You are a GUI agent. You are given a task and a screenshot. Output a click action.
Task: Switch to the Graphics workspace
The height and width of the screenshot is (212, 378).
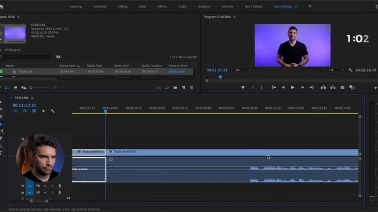(204, 6)
